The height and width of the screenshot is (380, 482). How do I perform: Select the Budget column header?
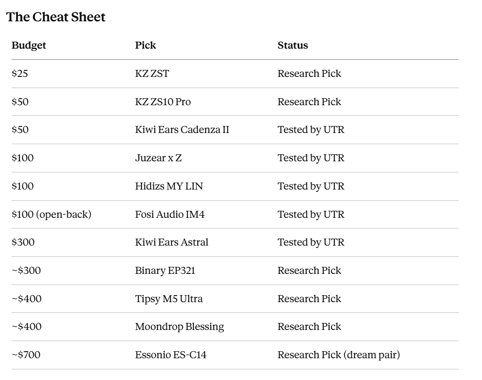tap(29, 45)
